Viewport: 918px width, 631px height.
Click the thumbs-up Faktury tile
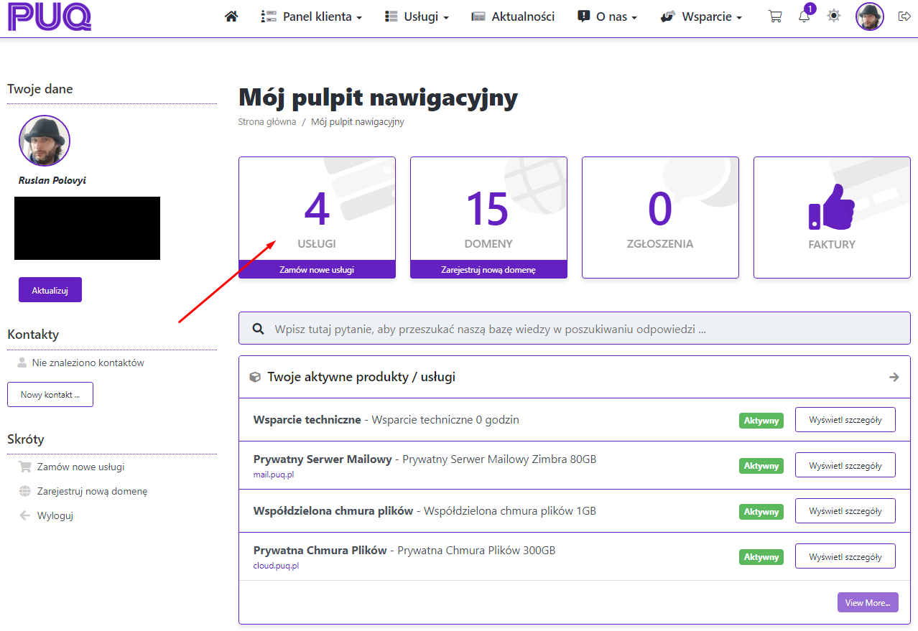coord(832,217)
